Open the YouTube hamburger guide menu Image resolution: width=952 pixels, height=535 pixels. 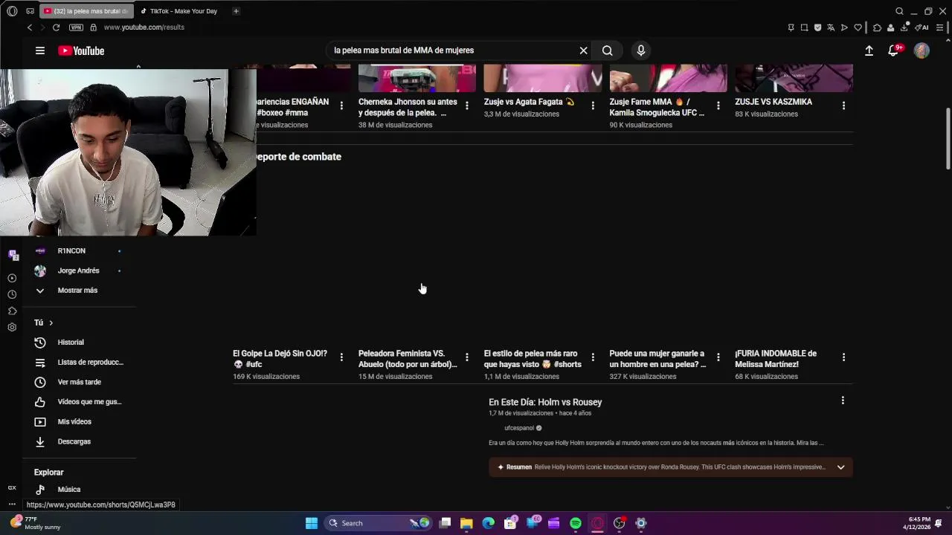[x=40, y=51]
